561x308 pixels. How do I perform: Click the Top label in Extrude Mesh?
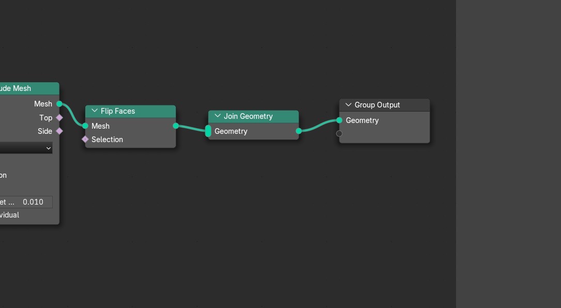(x=46, y=118)
